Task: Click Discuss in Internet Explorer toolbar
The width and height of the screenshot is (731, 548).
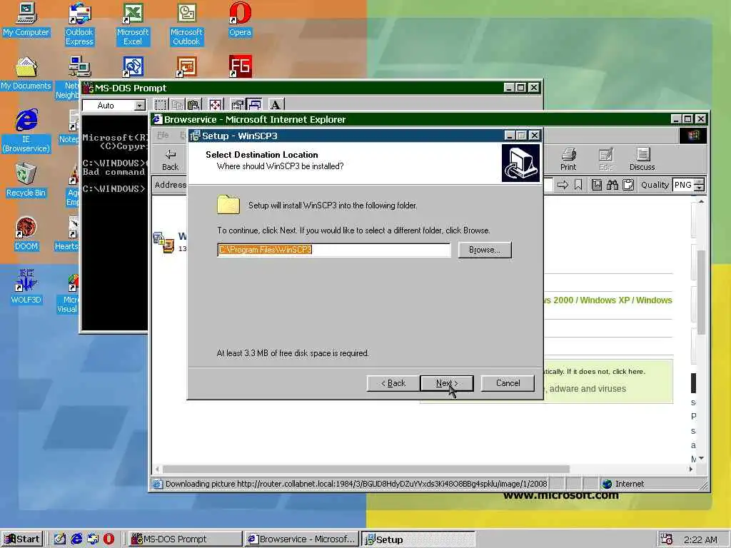Action: click(642, 159)
